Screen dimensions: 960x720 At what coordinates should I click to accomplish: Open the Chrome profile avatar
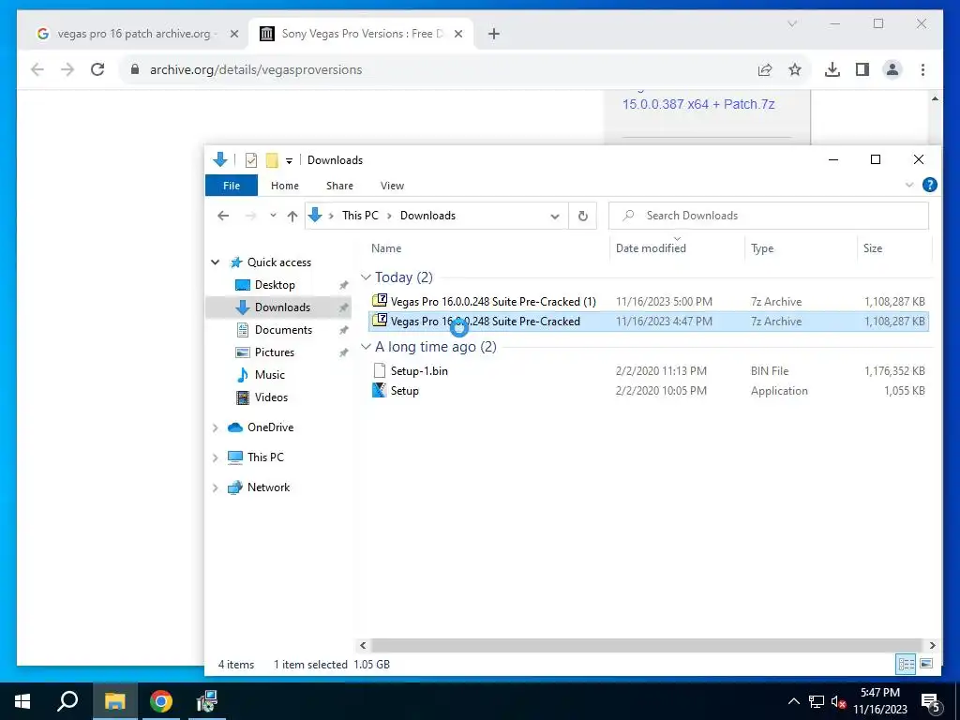pos(892,69)
